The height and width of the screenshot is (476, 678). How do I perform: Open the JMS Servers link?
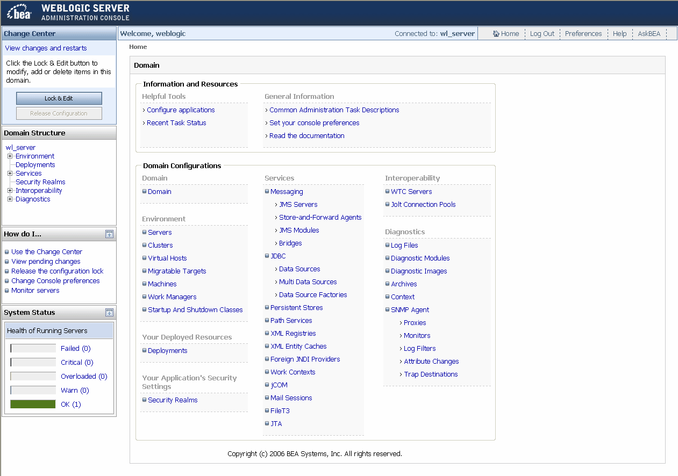[x=298, y=205]
